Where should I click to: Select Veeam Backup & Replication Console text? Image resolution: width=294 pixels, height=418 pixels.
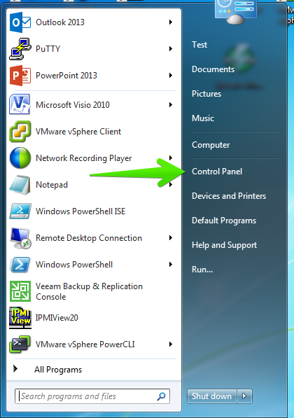point(89,291)
